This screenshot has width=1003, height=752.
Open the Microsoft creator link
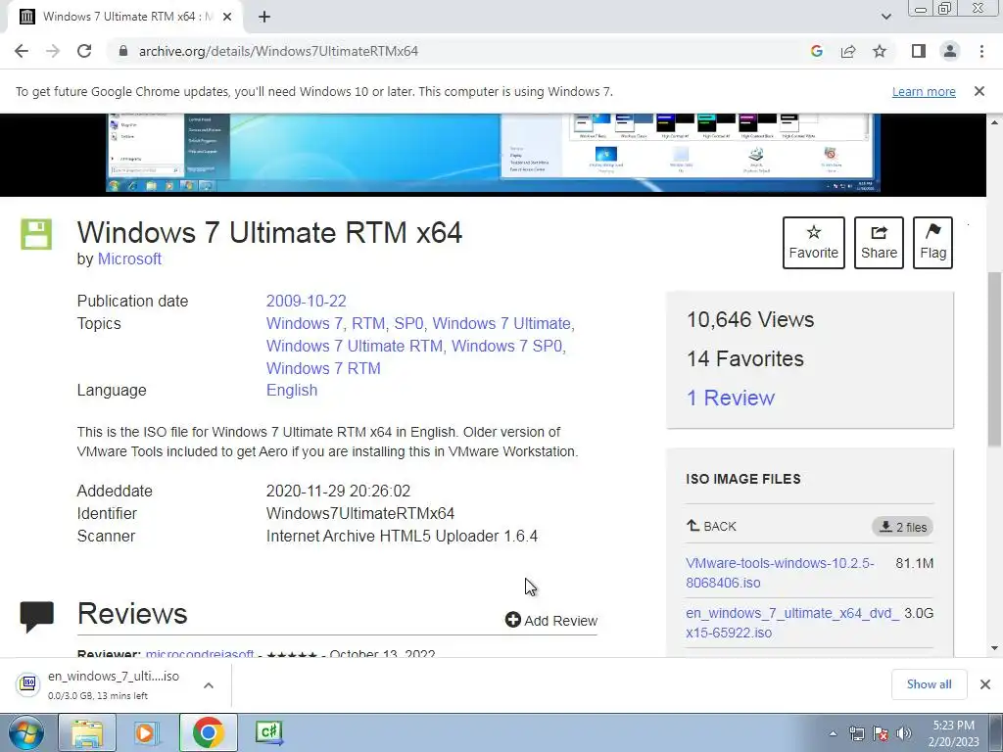point(129,258)
